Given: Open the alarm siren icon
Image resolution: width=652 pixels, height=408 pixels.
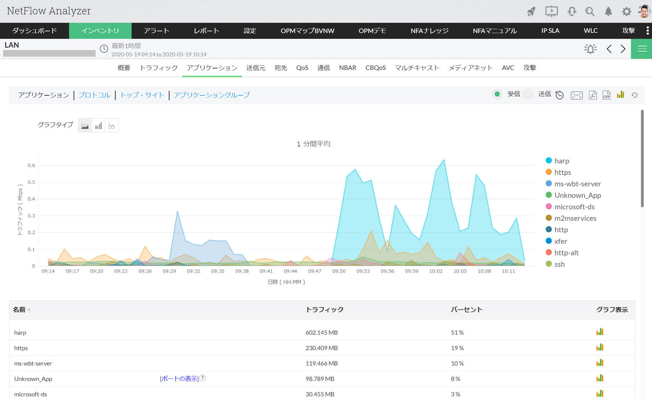Looking at the screenshot, I should click(590, 49).
